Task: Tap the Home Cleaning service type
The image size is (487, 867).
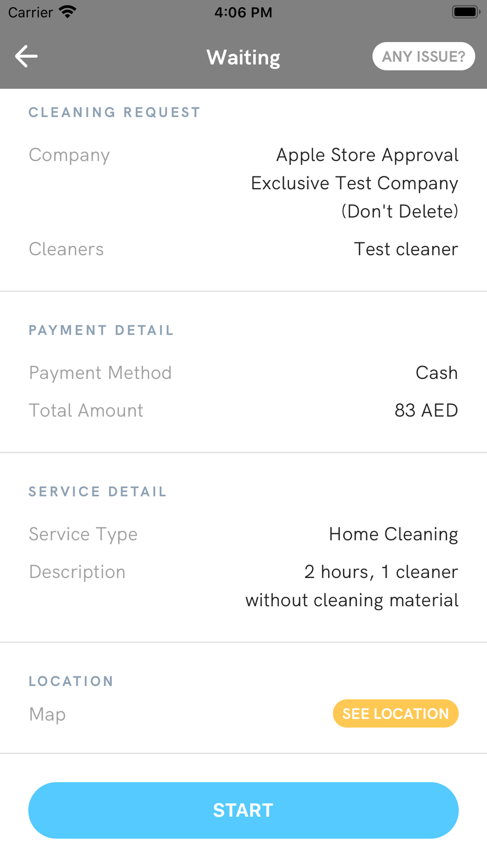Action: coord(393,534)
